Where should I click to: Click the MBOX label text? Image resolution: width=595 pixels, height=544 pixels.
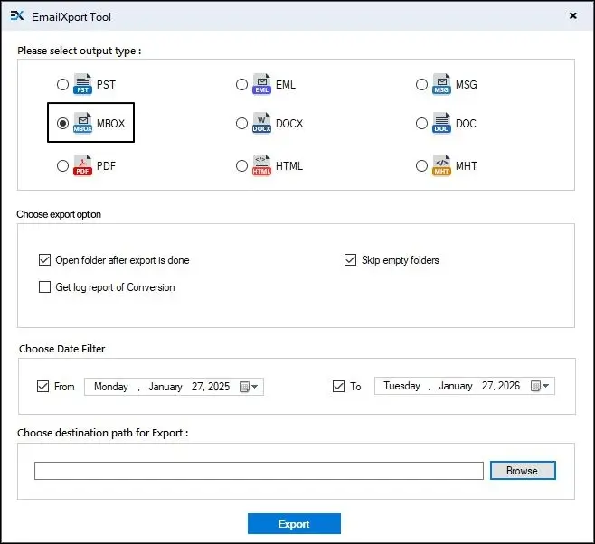(x=111, y=123)
